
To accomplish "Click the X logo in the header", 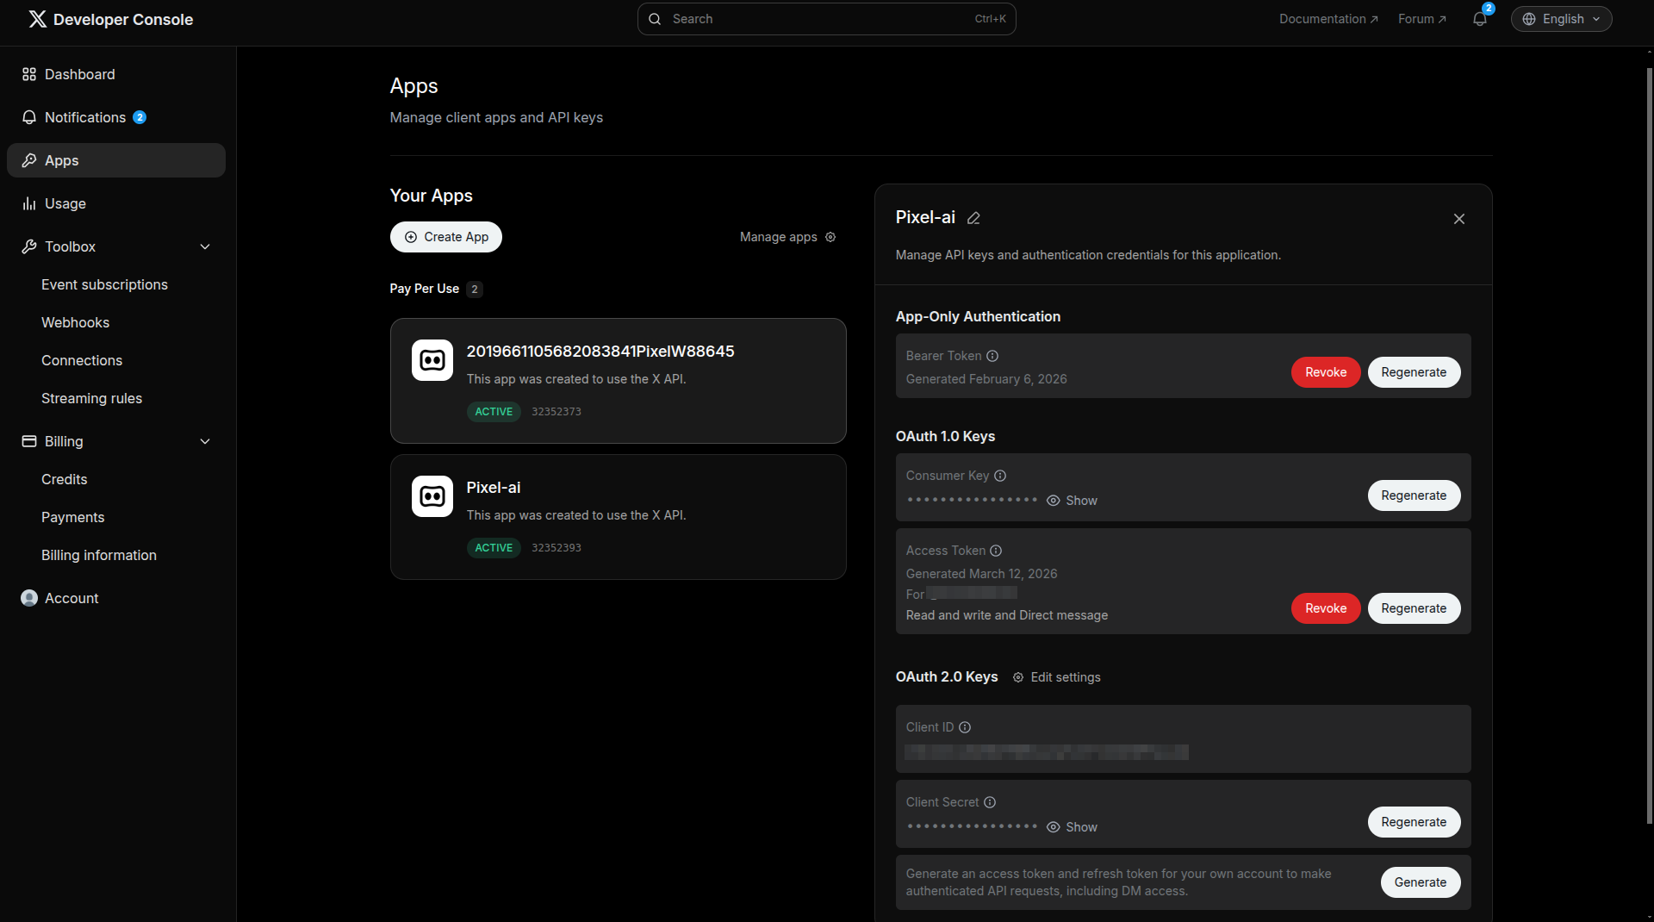I will coord(37,19).
